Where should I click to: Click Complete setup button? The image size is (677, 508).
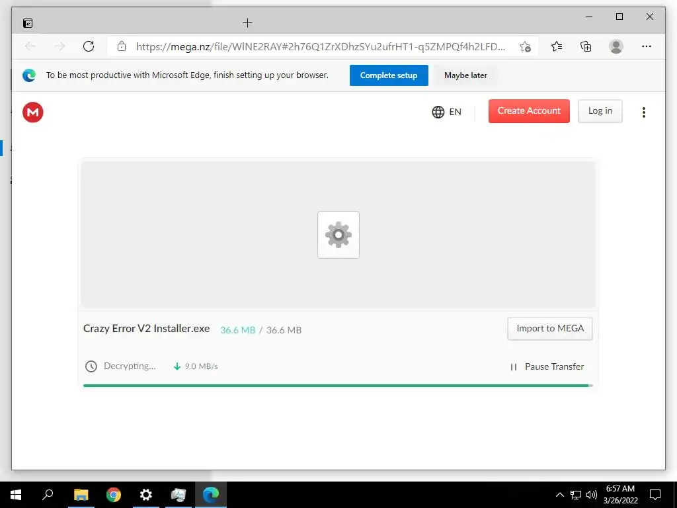(x=389, y=75)
